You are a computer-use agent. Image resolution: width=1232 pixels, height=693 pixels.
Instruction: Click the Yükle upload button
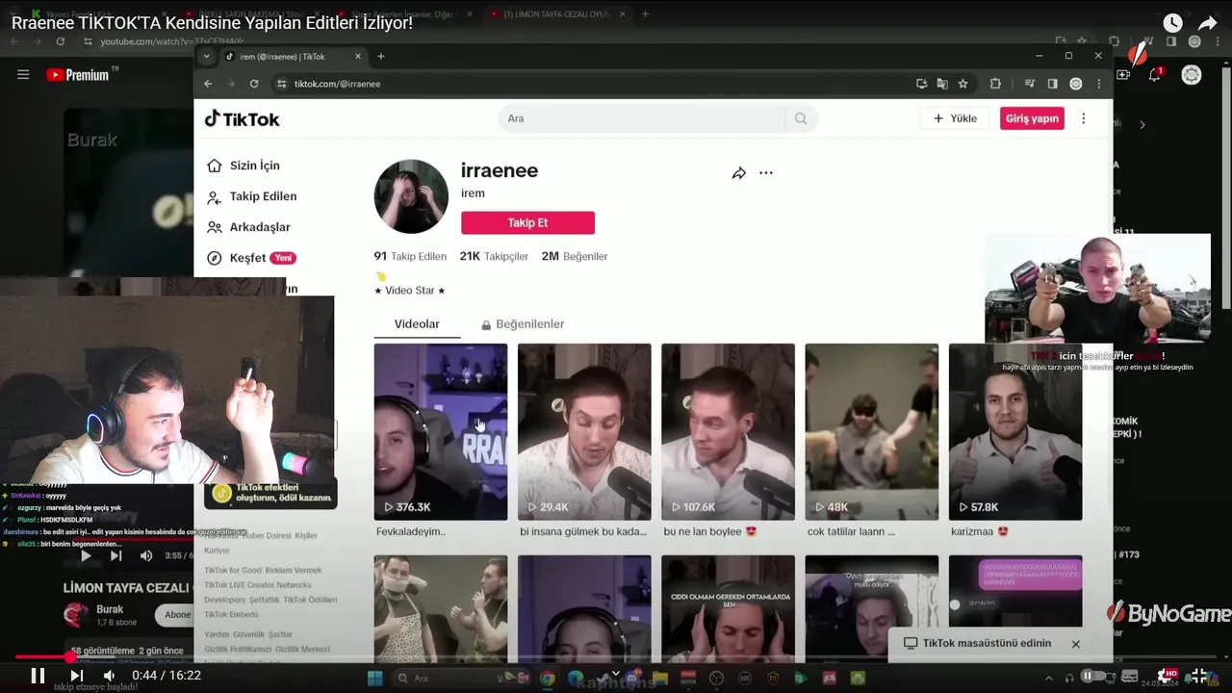pos(955,118)
